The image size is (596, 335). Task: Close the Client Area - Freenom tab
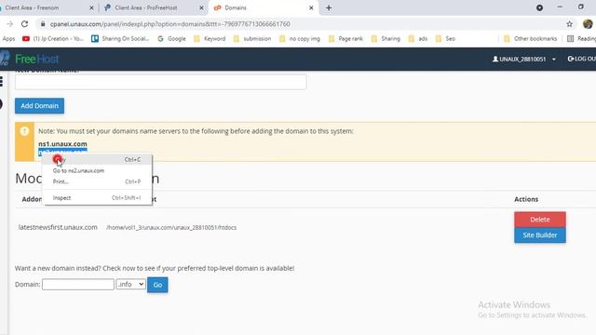click(91, 7)
